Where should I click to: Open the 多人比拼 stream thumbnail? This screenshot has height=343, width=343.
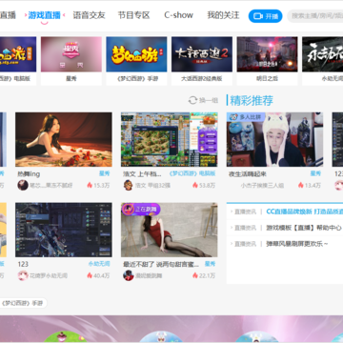[274, 139]
